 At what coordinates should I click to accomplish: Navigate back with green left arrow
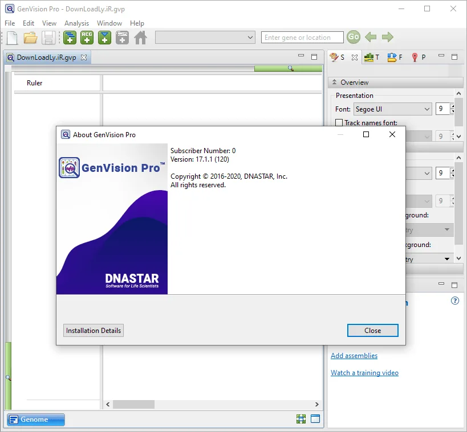click(x=371, y=37)
